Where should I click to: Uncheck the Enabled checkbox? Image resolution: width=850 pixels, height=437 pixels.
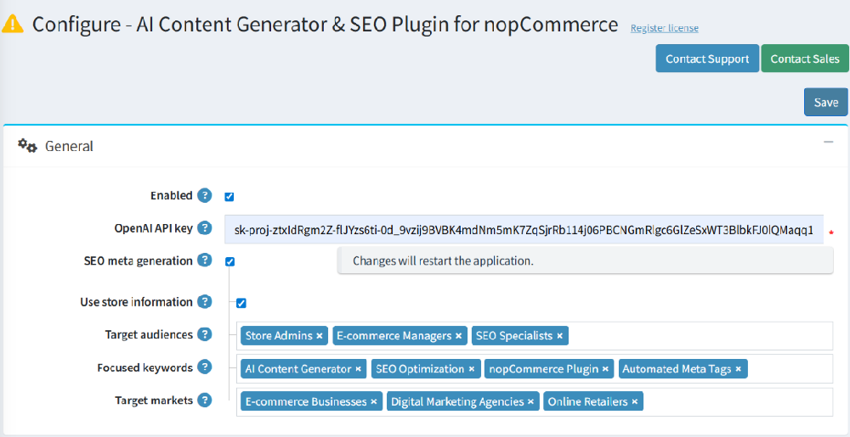pos(229,197)
